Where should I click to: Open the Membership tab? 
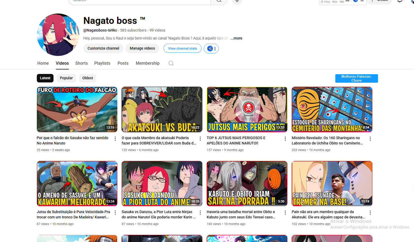tap(148, 63)
